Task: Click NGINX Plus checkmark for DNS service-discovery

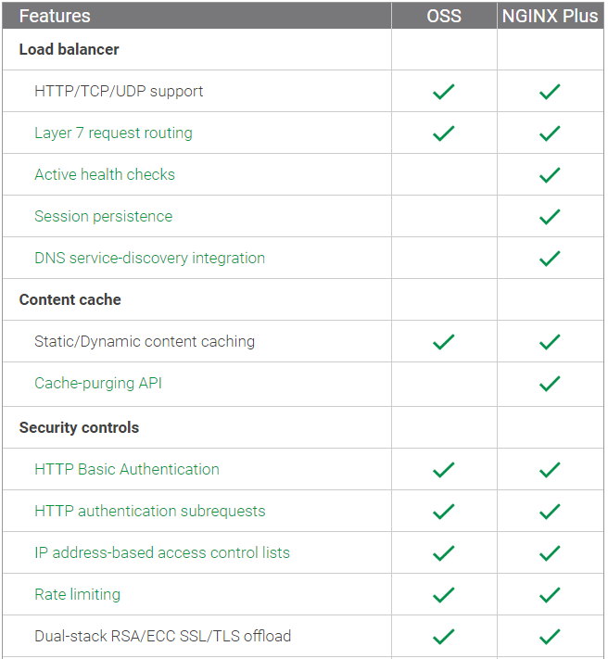Action: coord(550,258)
